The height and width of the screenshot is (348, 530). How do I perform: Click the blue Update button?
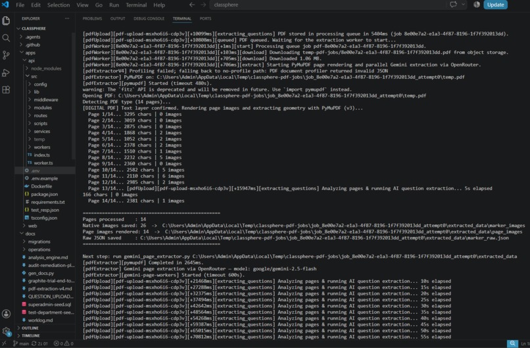(495, 5)
